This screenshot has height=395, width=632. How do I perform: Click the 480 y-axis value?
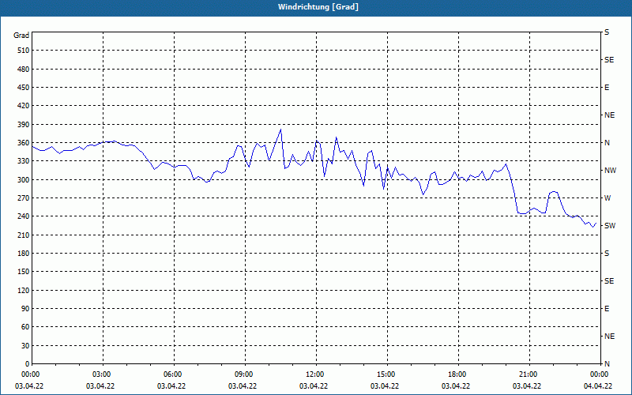[24, 70]
